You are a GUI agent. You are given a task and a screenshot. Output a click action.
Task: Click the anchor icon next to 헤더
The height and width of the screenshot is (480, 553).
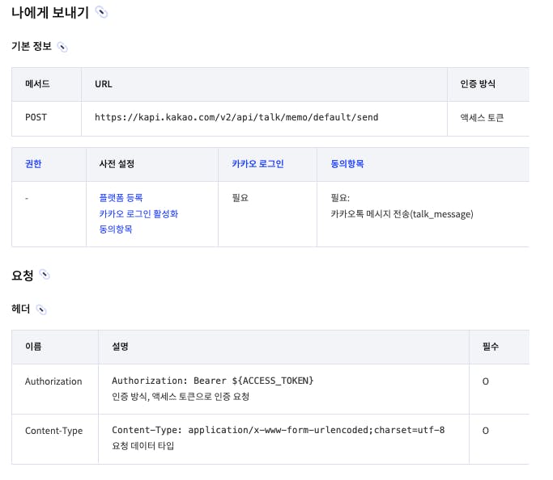coord(41,309)
